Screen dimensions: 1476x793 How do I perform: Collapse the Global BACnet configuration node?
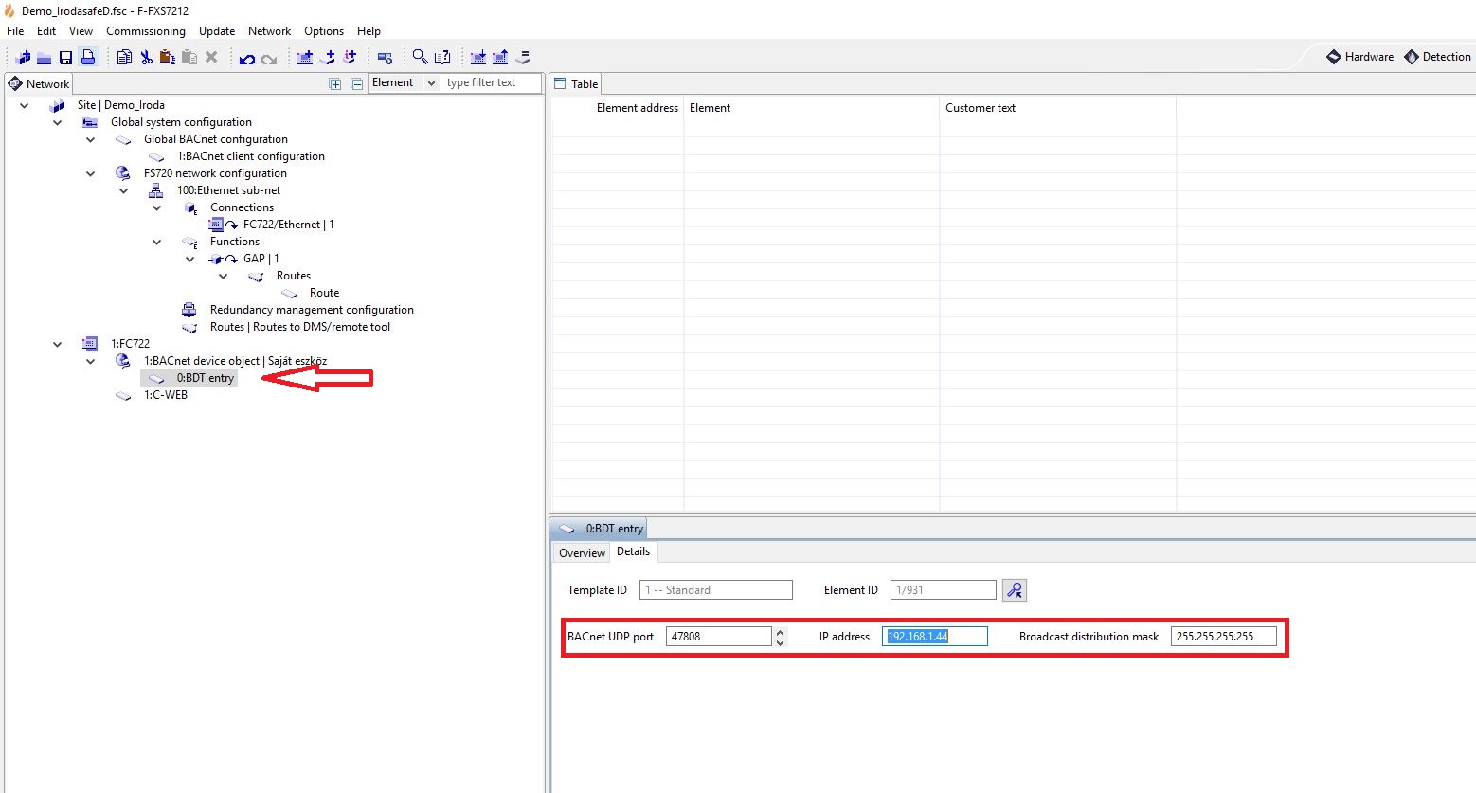click(x=91, y=139)
